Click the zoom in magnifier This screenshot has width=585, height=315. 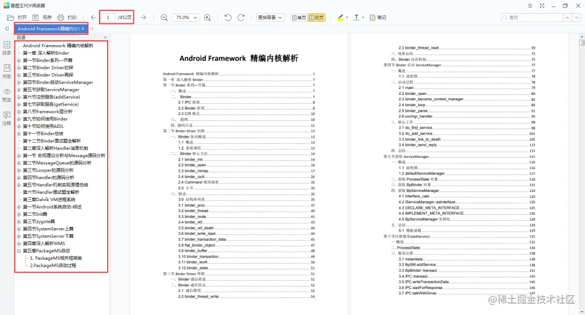pos(207,17)
